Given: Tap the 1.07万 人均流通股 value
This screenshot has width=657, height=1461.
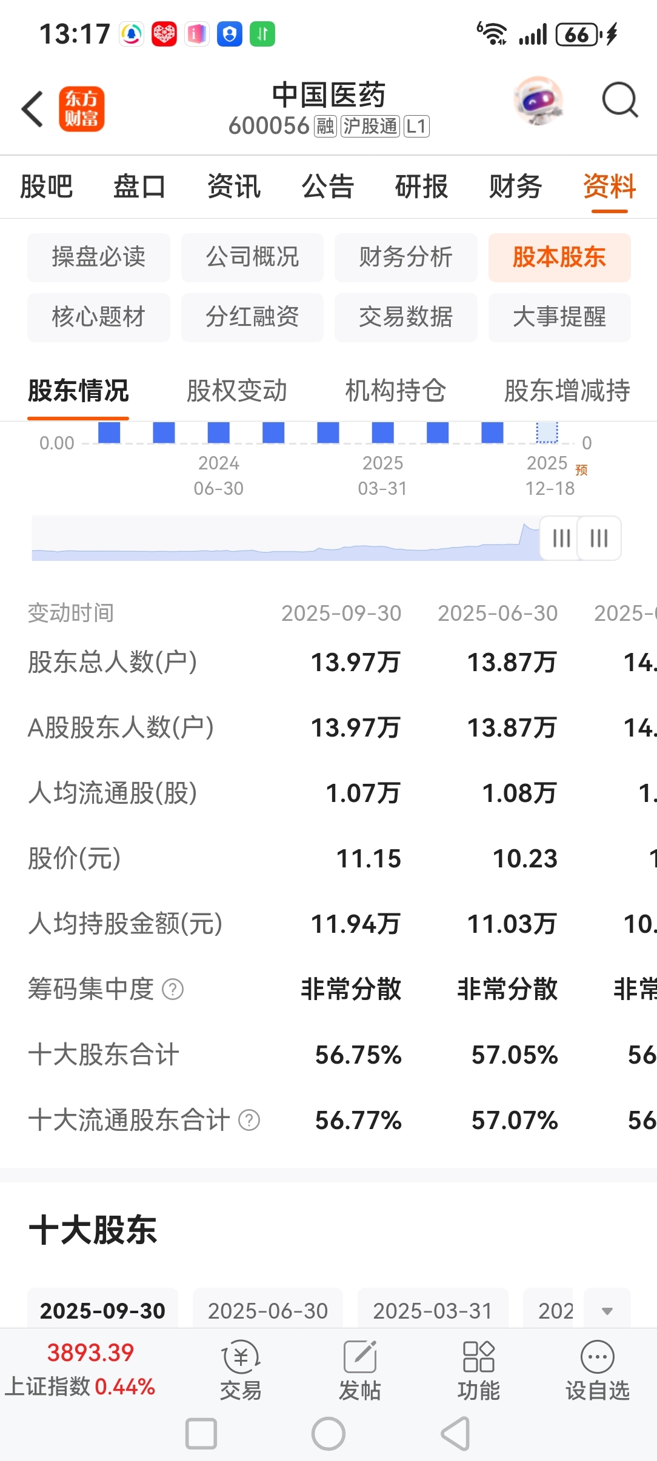Looking at the screenshot, I should tap(363, 793).
